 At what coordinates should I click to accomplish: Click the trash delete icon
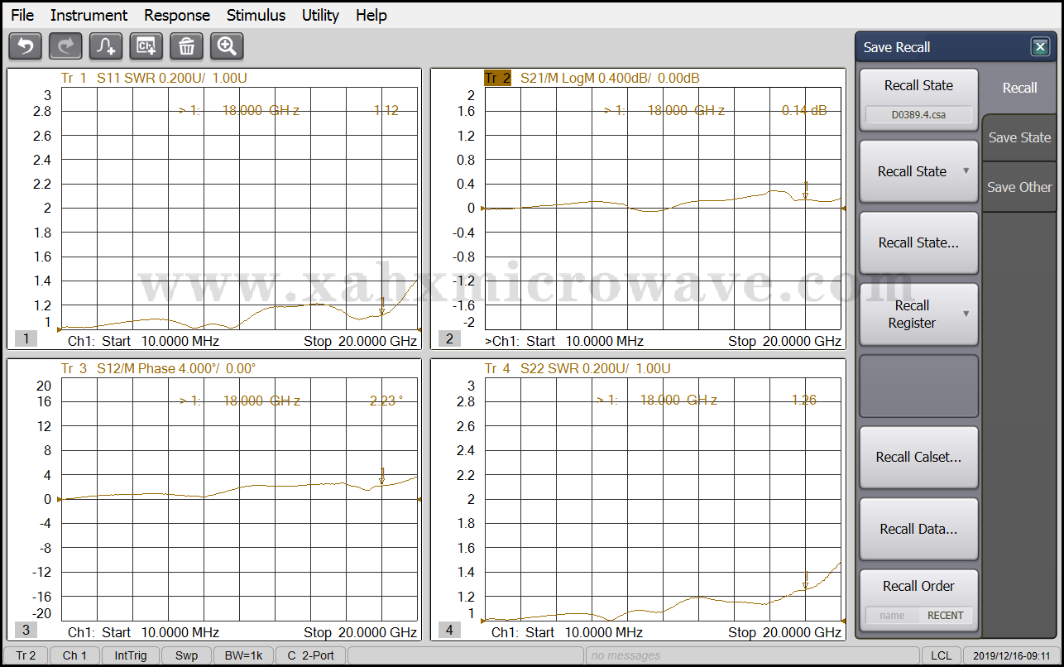[x=187, y=46]
